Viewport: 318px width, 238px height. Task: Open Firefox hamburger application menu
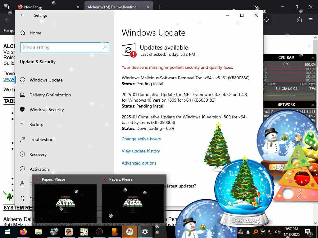tap(311, 20)
